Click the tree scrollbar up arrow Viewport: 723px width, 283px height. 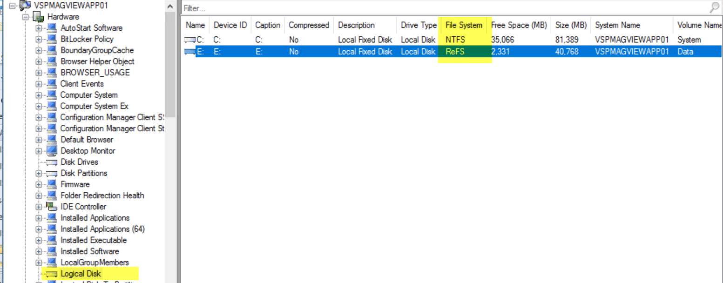tap(170, 6)
